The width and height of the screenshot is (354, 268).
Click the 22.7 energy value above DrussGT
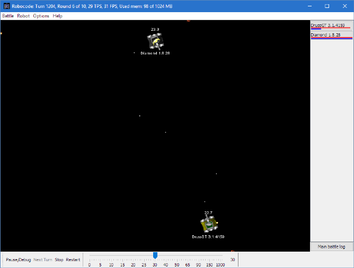point(208,213)
